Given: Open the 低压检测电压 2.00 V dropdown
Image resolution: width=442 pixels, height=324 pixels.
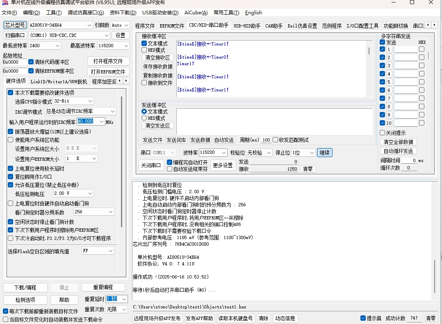Looking at the screenshot, I should pyautogui.click(x=90, y=193).
